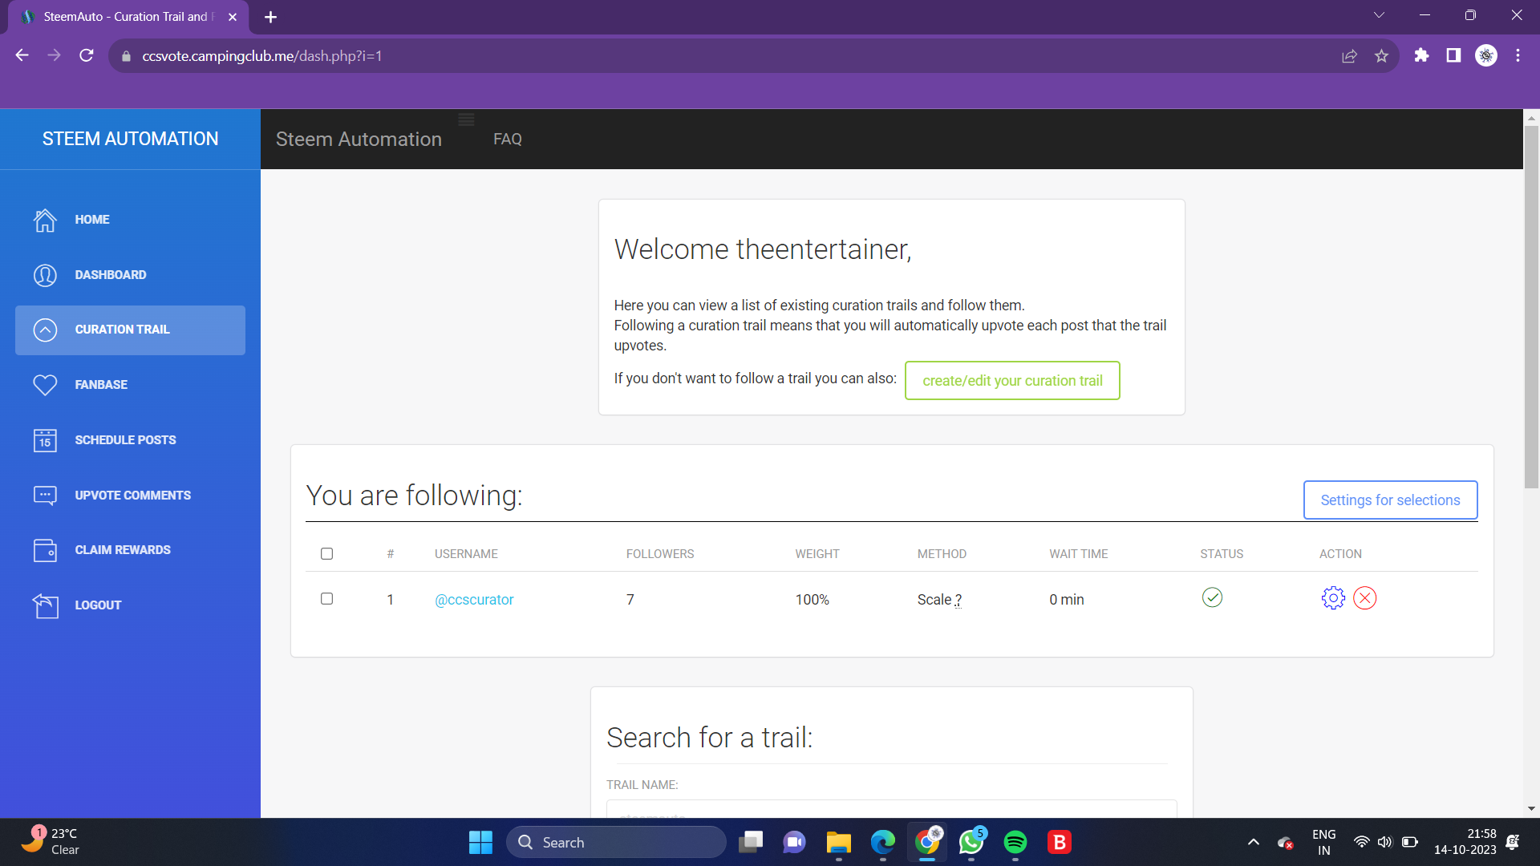This screenshot has width=1540, height=866.
Task: Show hidden system tray icons chevron
Action: [x=1253, y=842]
